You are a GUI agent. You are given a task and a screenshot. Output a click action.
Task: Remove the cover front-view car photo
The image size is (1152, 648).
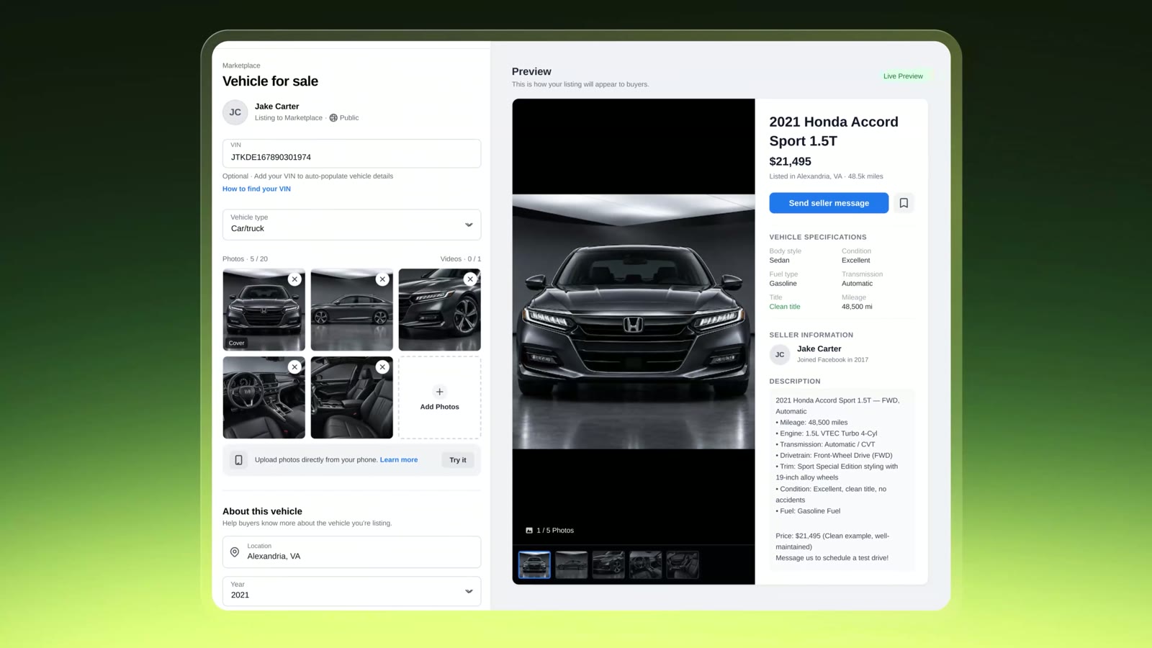(294, 279)
